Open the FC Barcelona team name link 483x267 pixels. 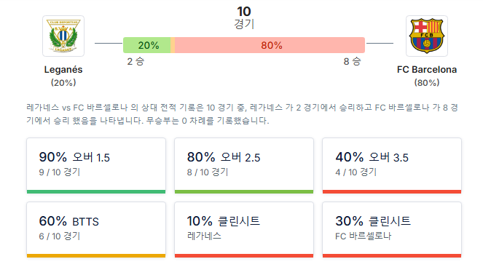pos(427,70)
